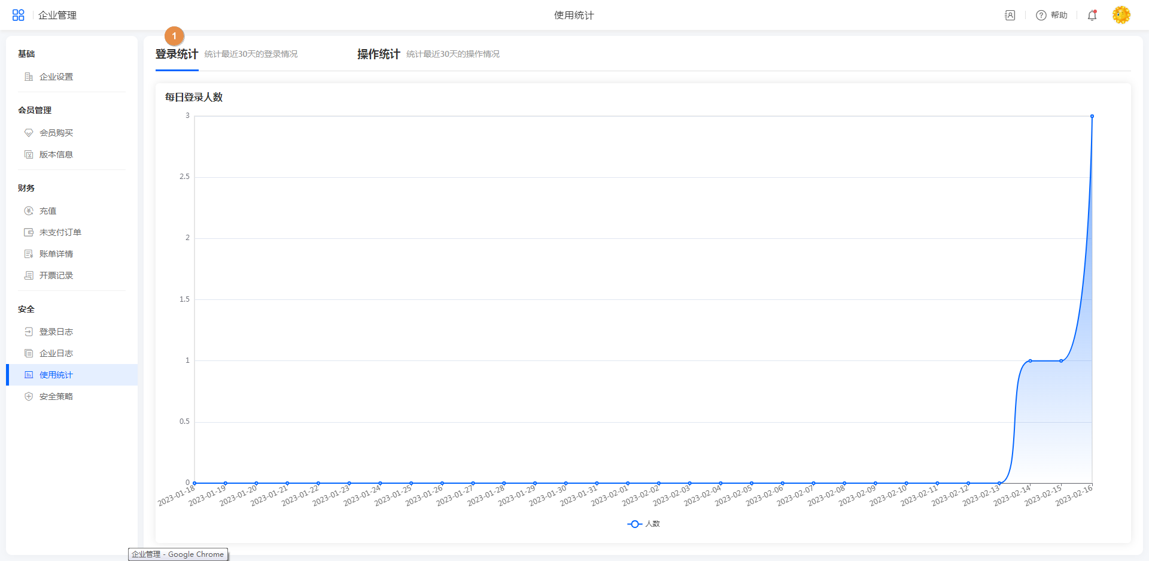This screenshot has width=1149, height=561.
Task: Open the user avatar menu
Action: 1121,15
